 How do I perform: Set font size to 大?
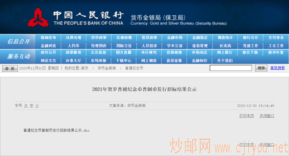pyautogui.click(x=26, y=106)
